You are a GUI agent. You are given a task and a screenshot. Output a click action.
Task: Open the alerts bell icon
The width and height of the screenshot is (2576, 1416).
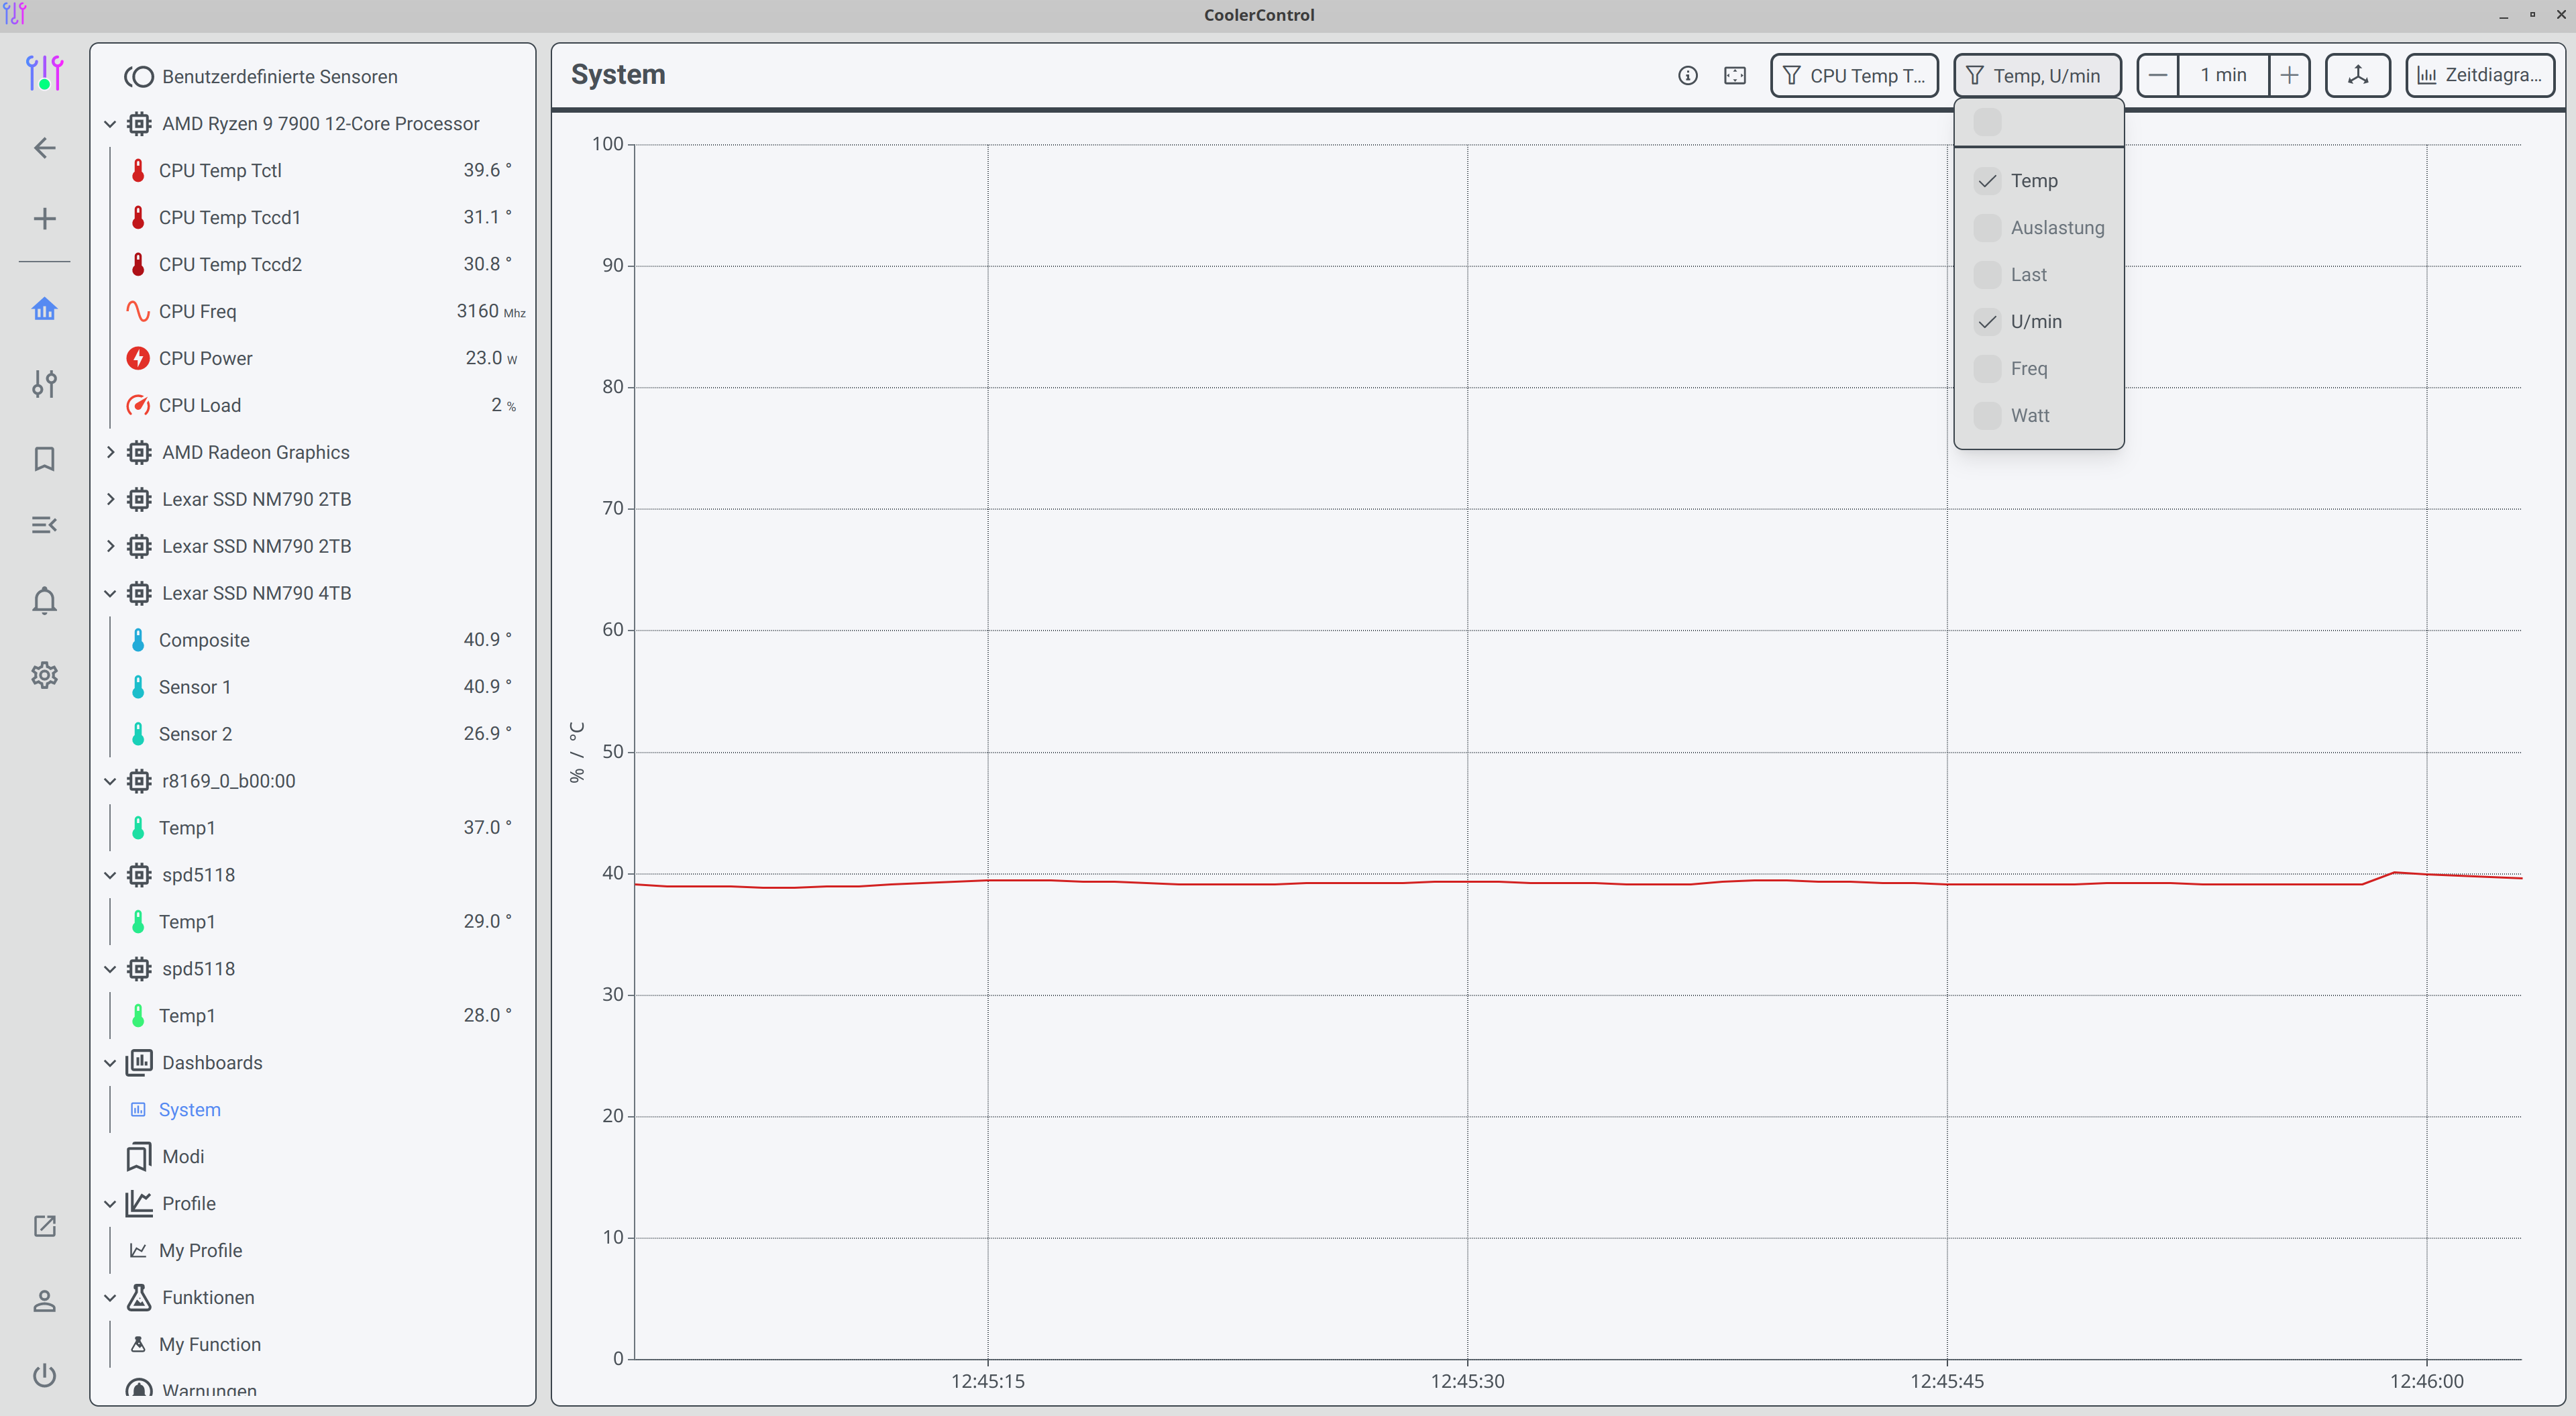click(44, 600)
